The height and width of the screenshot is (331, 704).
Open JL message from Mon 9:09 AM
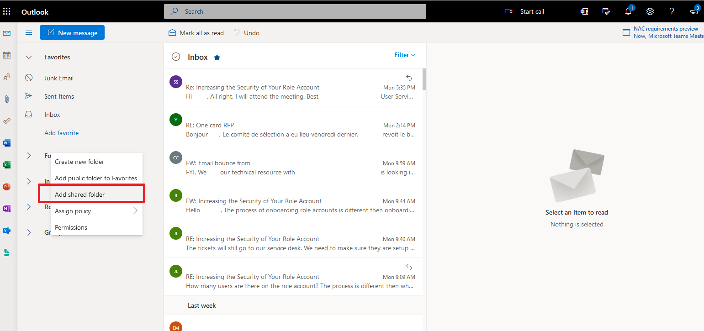[x=293, y=277]
